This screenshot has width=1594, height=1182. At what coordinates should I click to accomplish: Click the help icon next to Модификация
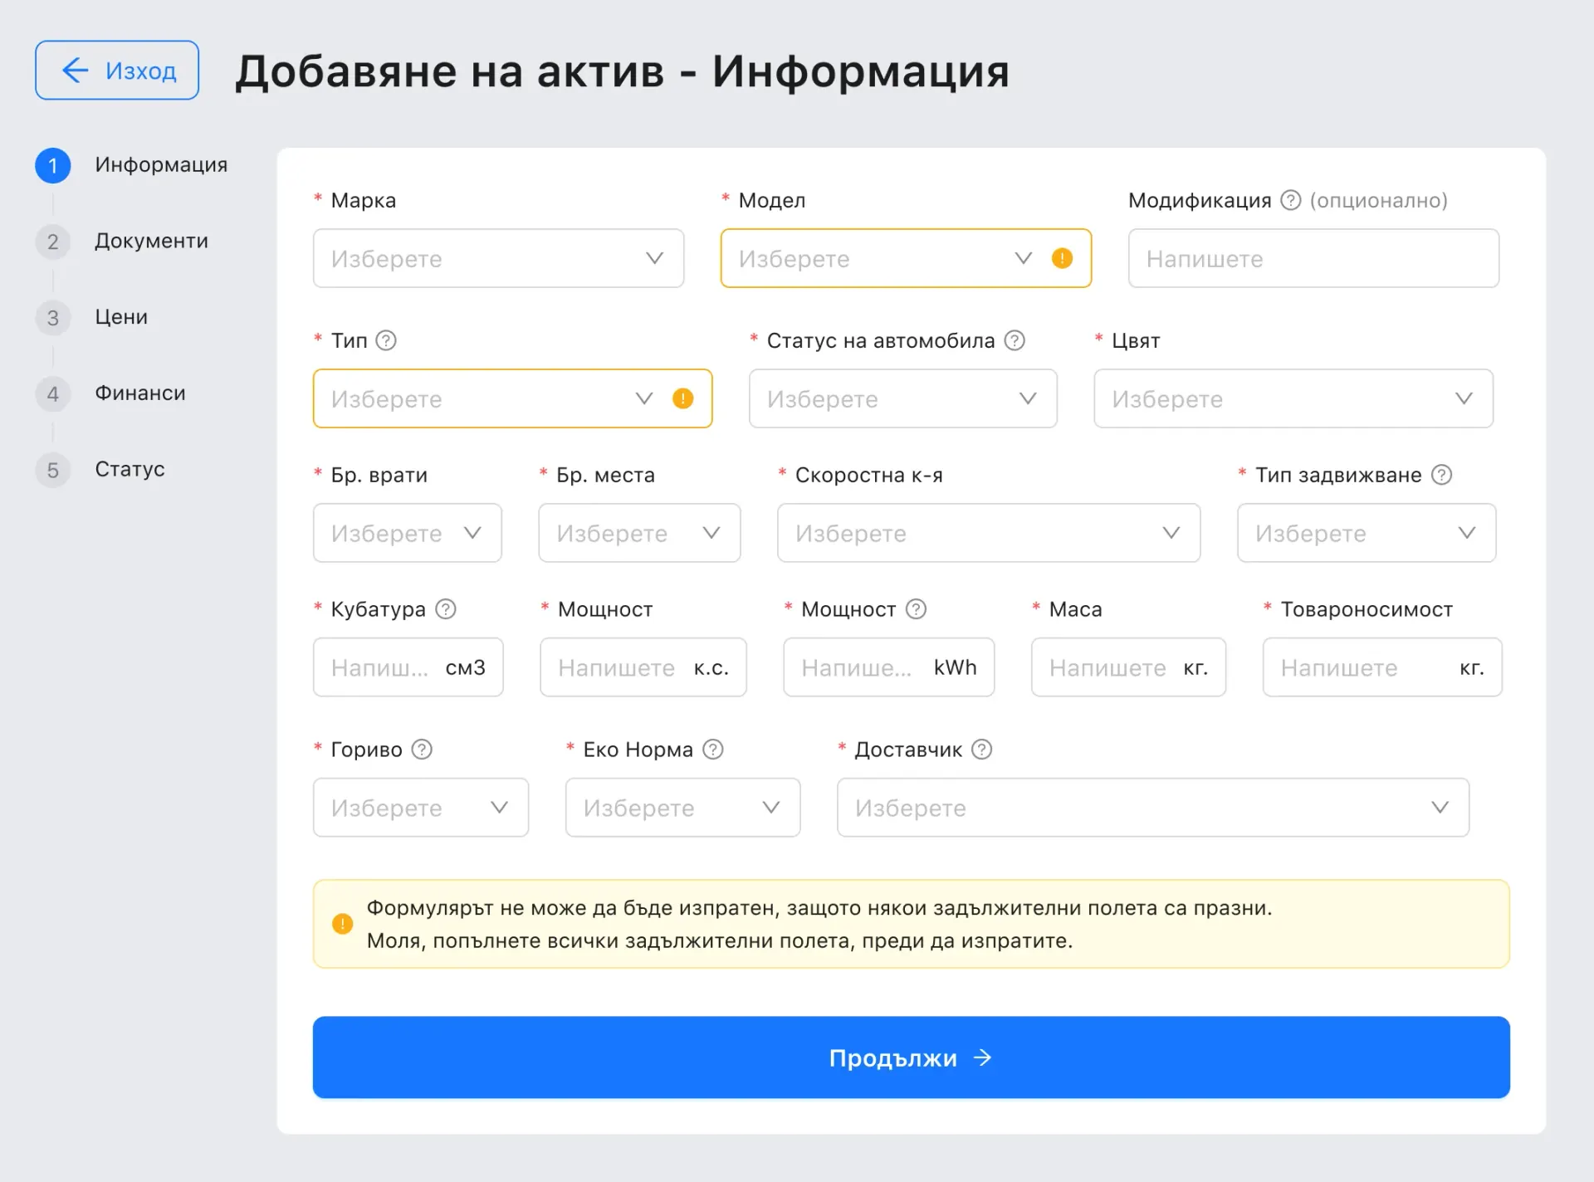point(1290,200)
